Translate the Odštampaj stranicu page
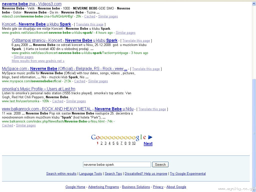This screenshot has width=256, height=192. 136,41
